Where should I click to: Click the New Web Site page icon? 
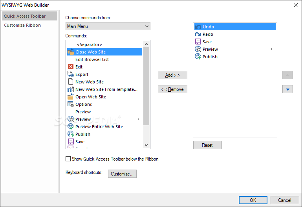(x=71, y=82)
